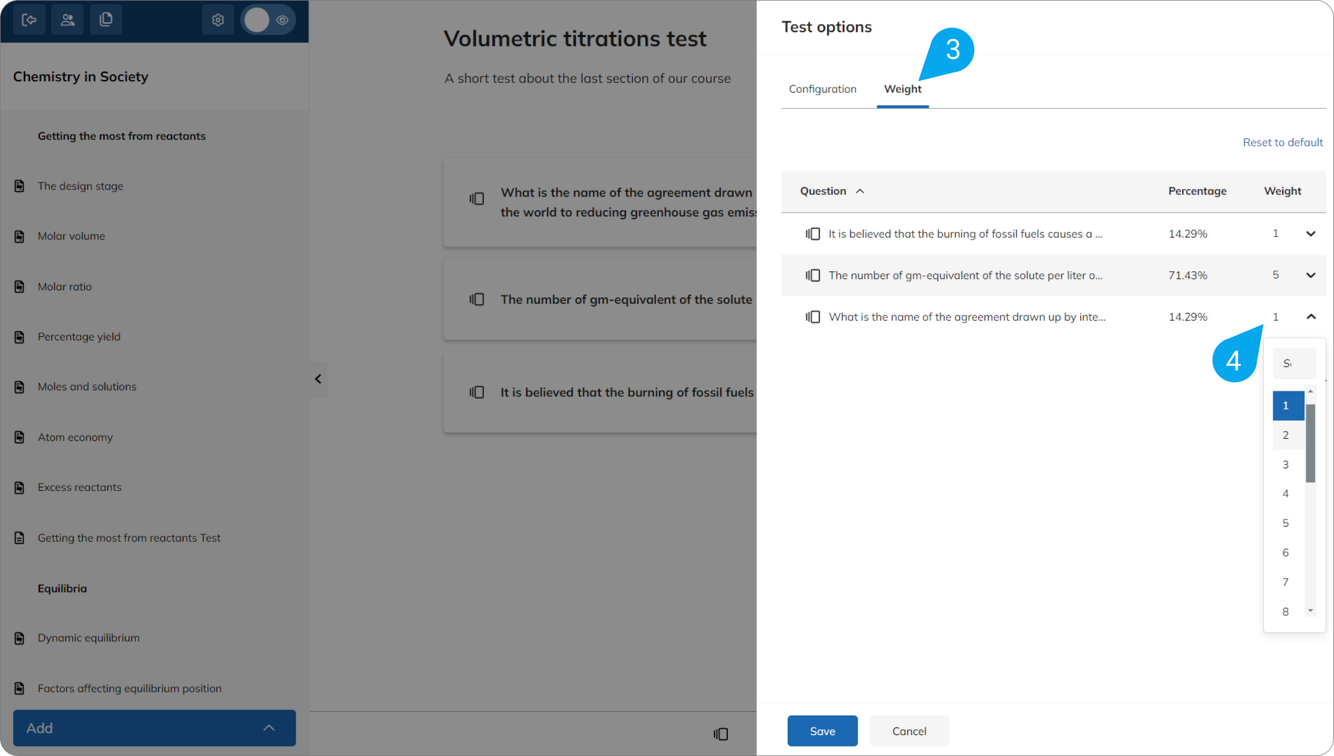Click the document icon beside Dynamic equilibrium

(19, 638)
